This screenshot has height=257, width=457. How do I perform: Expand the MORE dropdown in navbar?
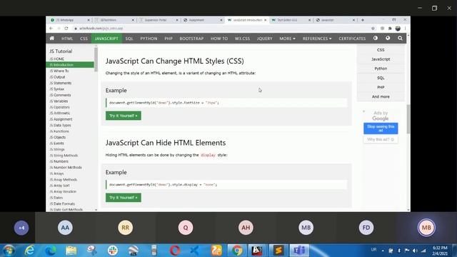287,39
